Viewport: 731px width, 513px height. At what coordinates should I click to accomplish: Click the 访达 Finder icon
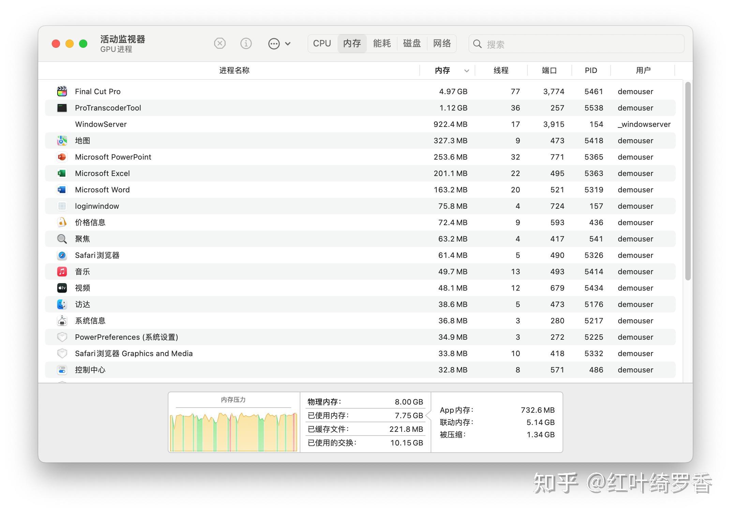pyautogui.click(x=62, y=304)
